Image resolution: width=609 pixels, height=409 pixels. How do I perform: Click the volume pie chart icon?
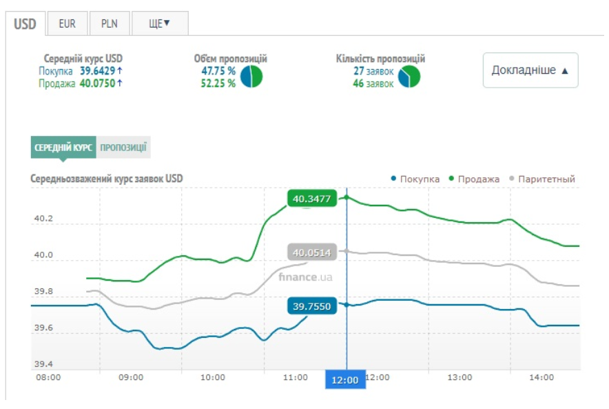point(251,77)
